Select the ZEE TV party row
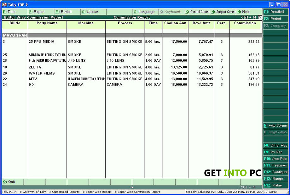 132,67
